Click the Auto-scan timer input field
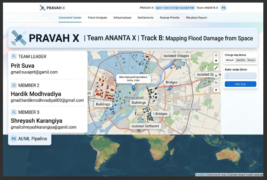Screen dimensions: 267x180 click(x=240, y=76)
